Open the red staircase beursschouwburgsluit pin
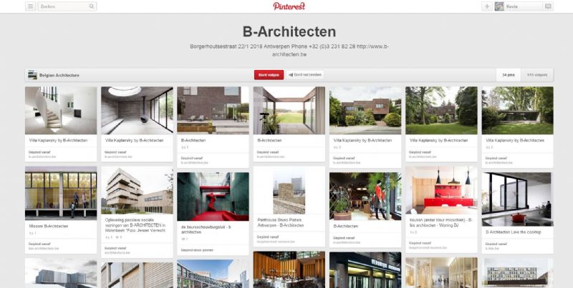Viewport: 573px width, 288px height. tap(213, 197)
